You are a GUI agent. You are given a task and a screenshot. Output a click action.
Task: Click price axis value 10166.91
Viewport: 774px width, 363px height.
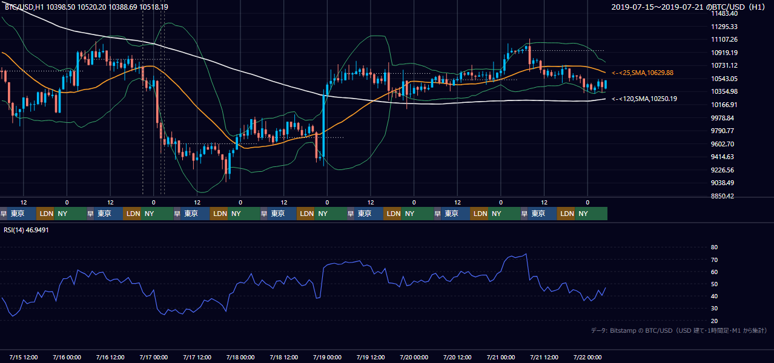tap(724, 105)
